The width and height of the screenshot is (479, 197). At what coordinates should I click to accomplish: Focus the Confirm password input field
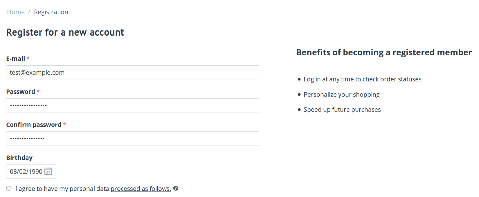click(x=133, y=138)
